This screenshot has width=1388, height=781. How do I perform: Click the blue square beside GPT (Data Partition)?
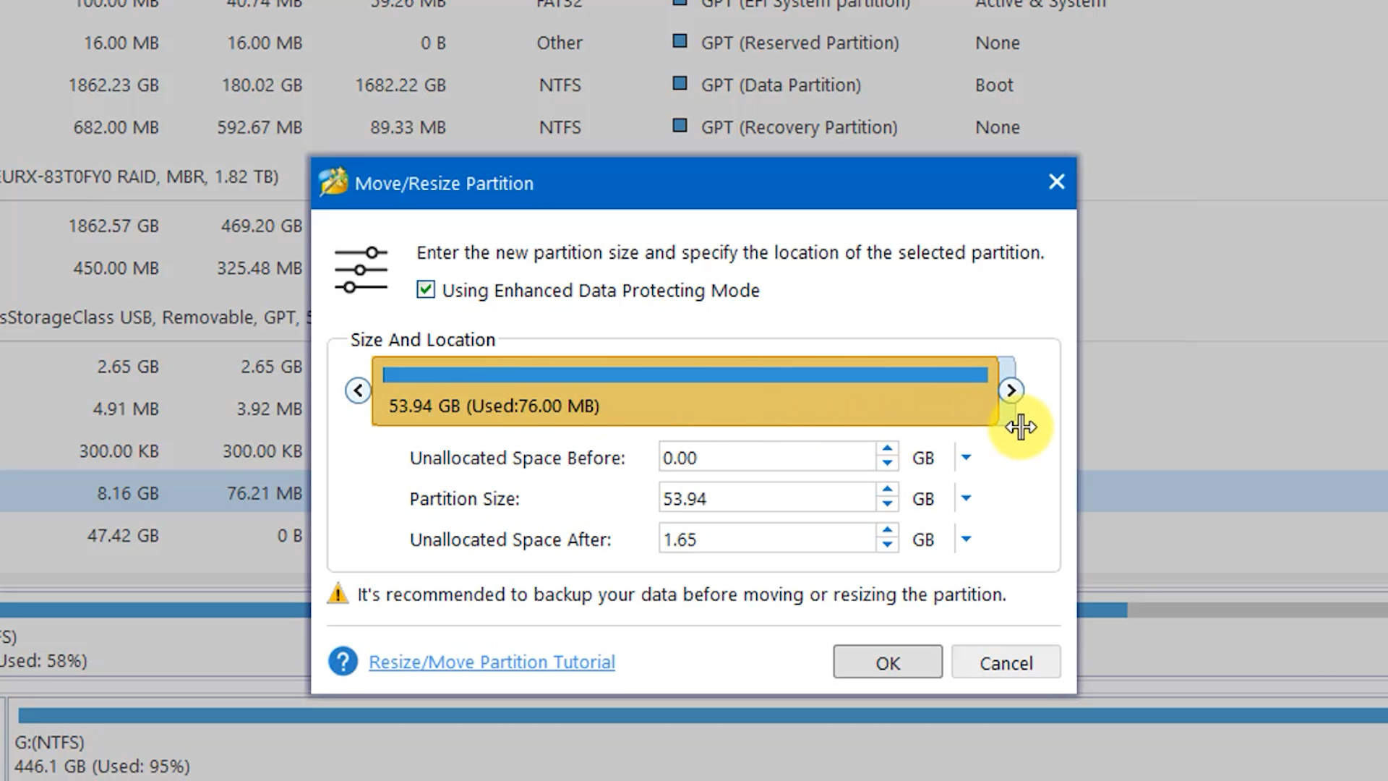tap(680, 83)
